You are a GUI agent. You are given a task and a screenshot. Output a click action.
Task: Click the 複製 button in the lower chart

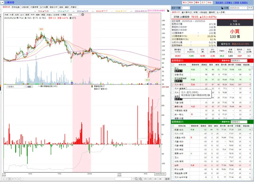[x=29, y=87]
